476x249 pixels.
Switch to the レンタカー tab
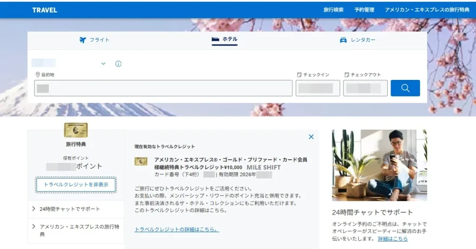357,40
